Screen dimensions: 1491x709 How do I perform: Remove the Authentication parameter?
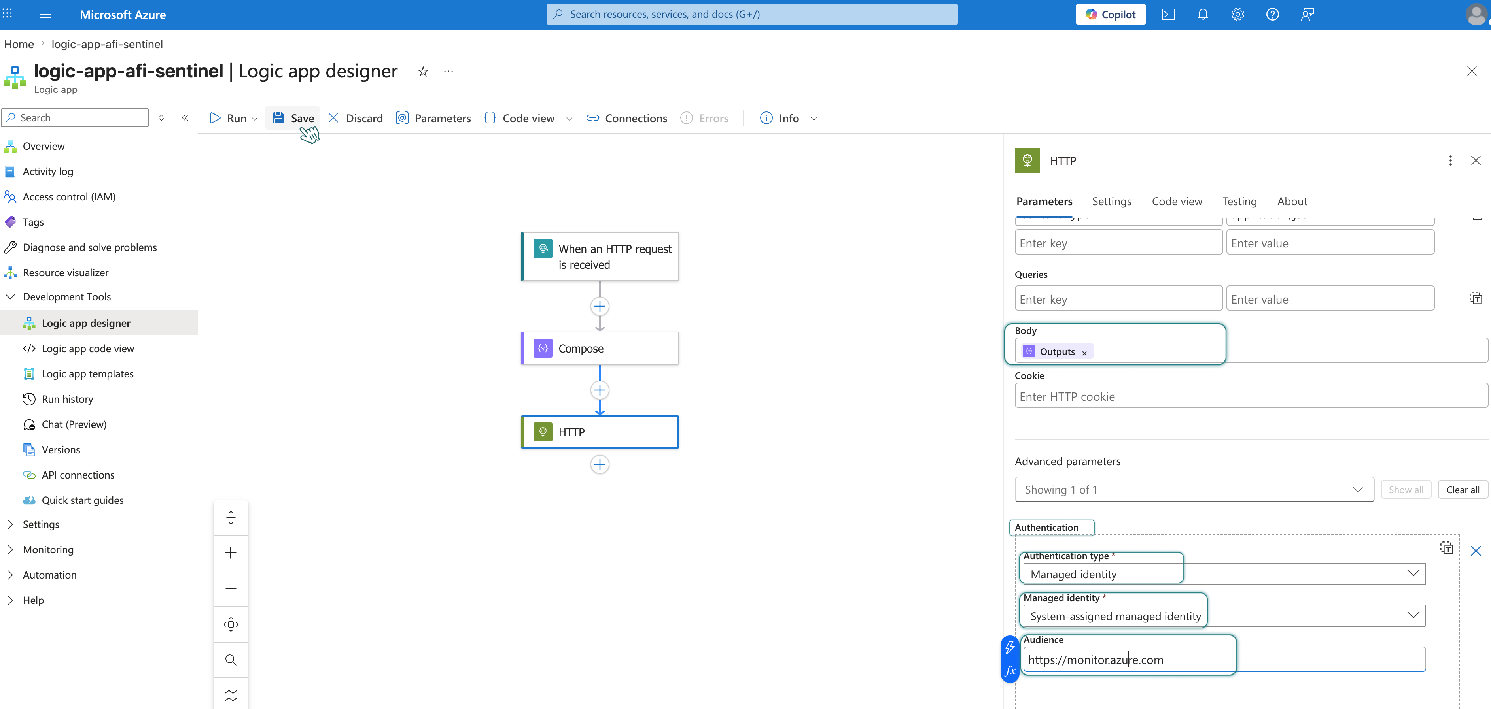pos(1475,551)
